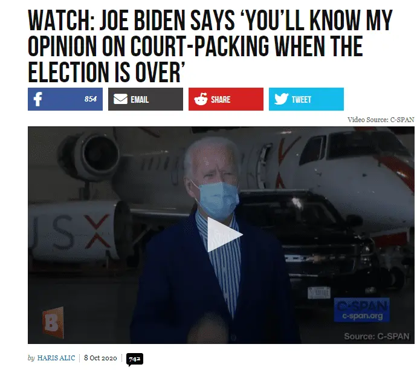The image size is (417, 370).
Task: Click the orange Breitbart B logo in video
Action: point(53,322)
